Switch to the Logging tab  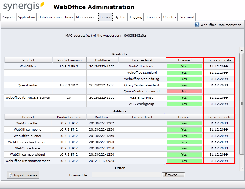136,17
